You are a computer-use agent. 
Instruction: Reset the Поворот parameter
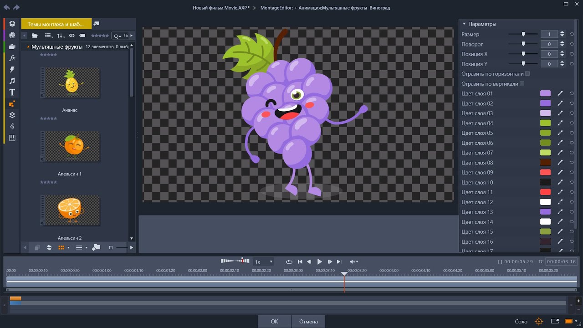[x=572, y=44]
